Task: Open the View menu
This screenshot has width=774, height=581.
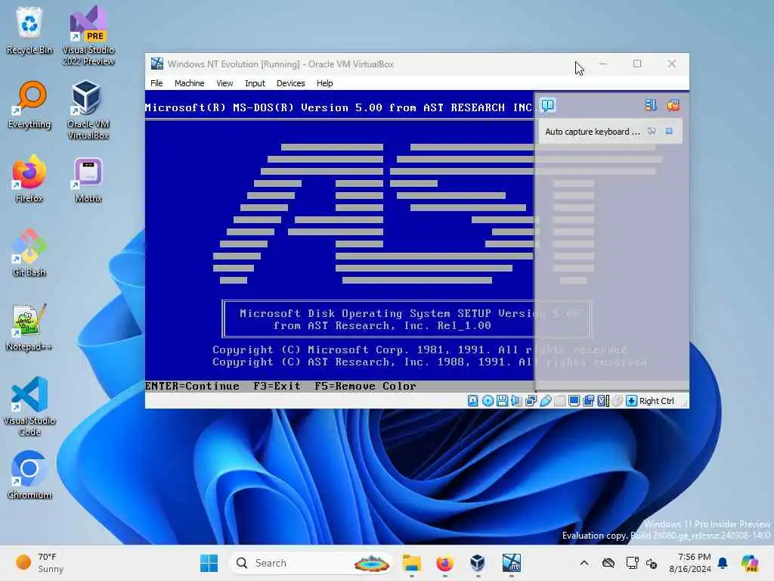Action: [224, 83]
